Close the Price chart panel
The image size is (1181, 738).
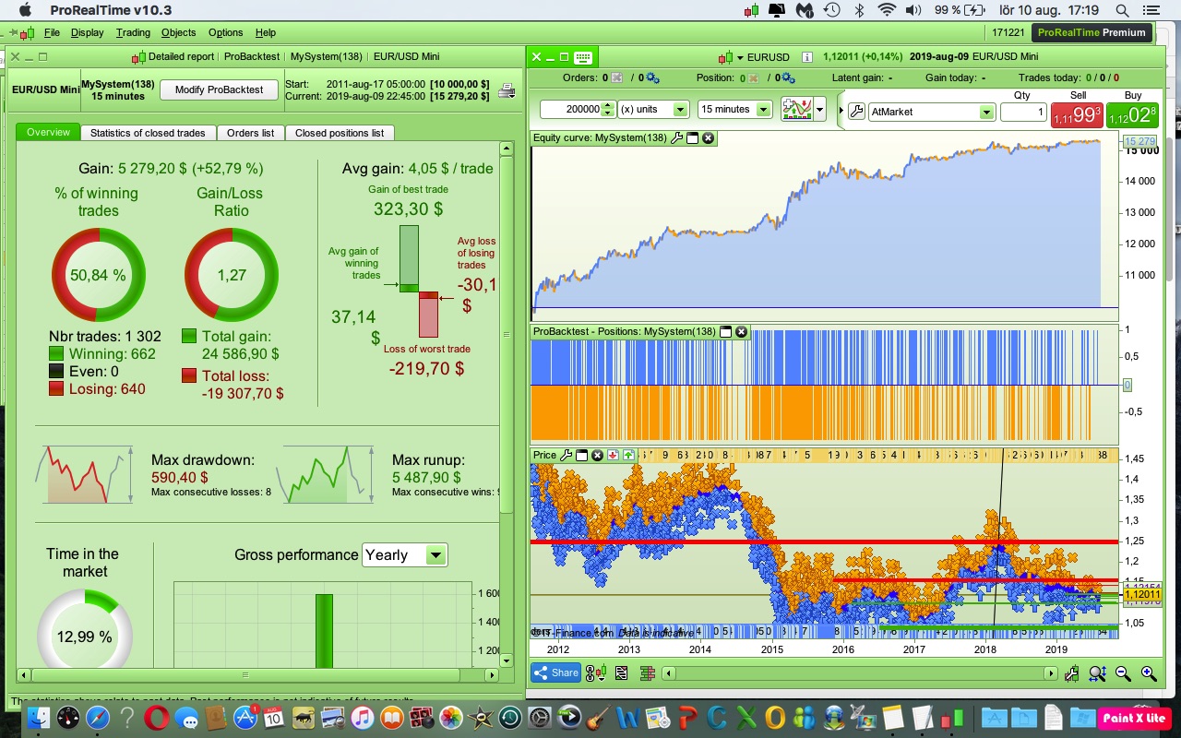597,455
